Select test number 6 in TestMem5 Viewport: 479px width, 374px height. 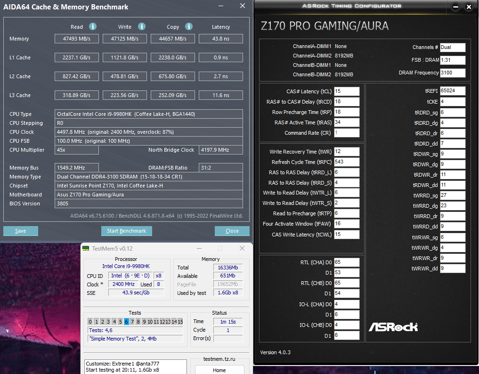click(126, 321)
